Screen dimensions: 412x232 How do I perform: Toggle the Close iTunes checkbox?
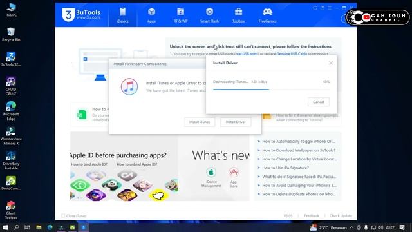coord(63,216)
